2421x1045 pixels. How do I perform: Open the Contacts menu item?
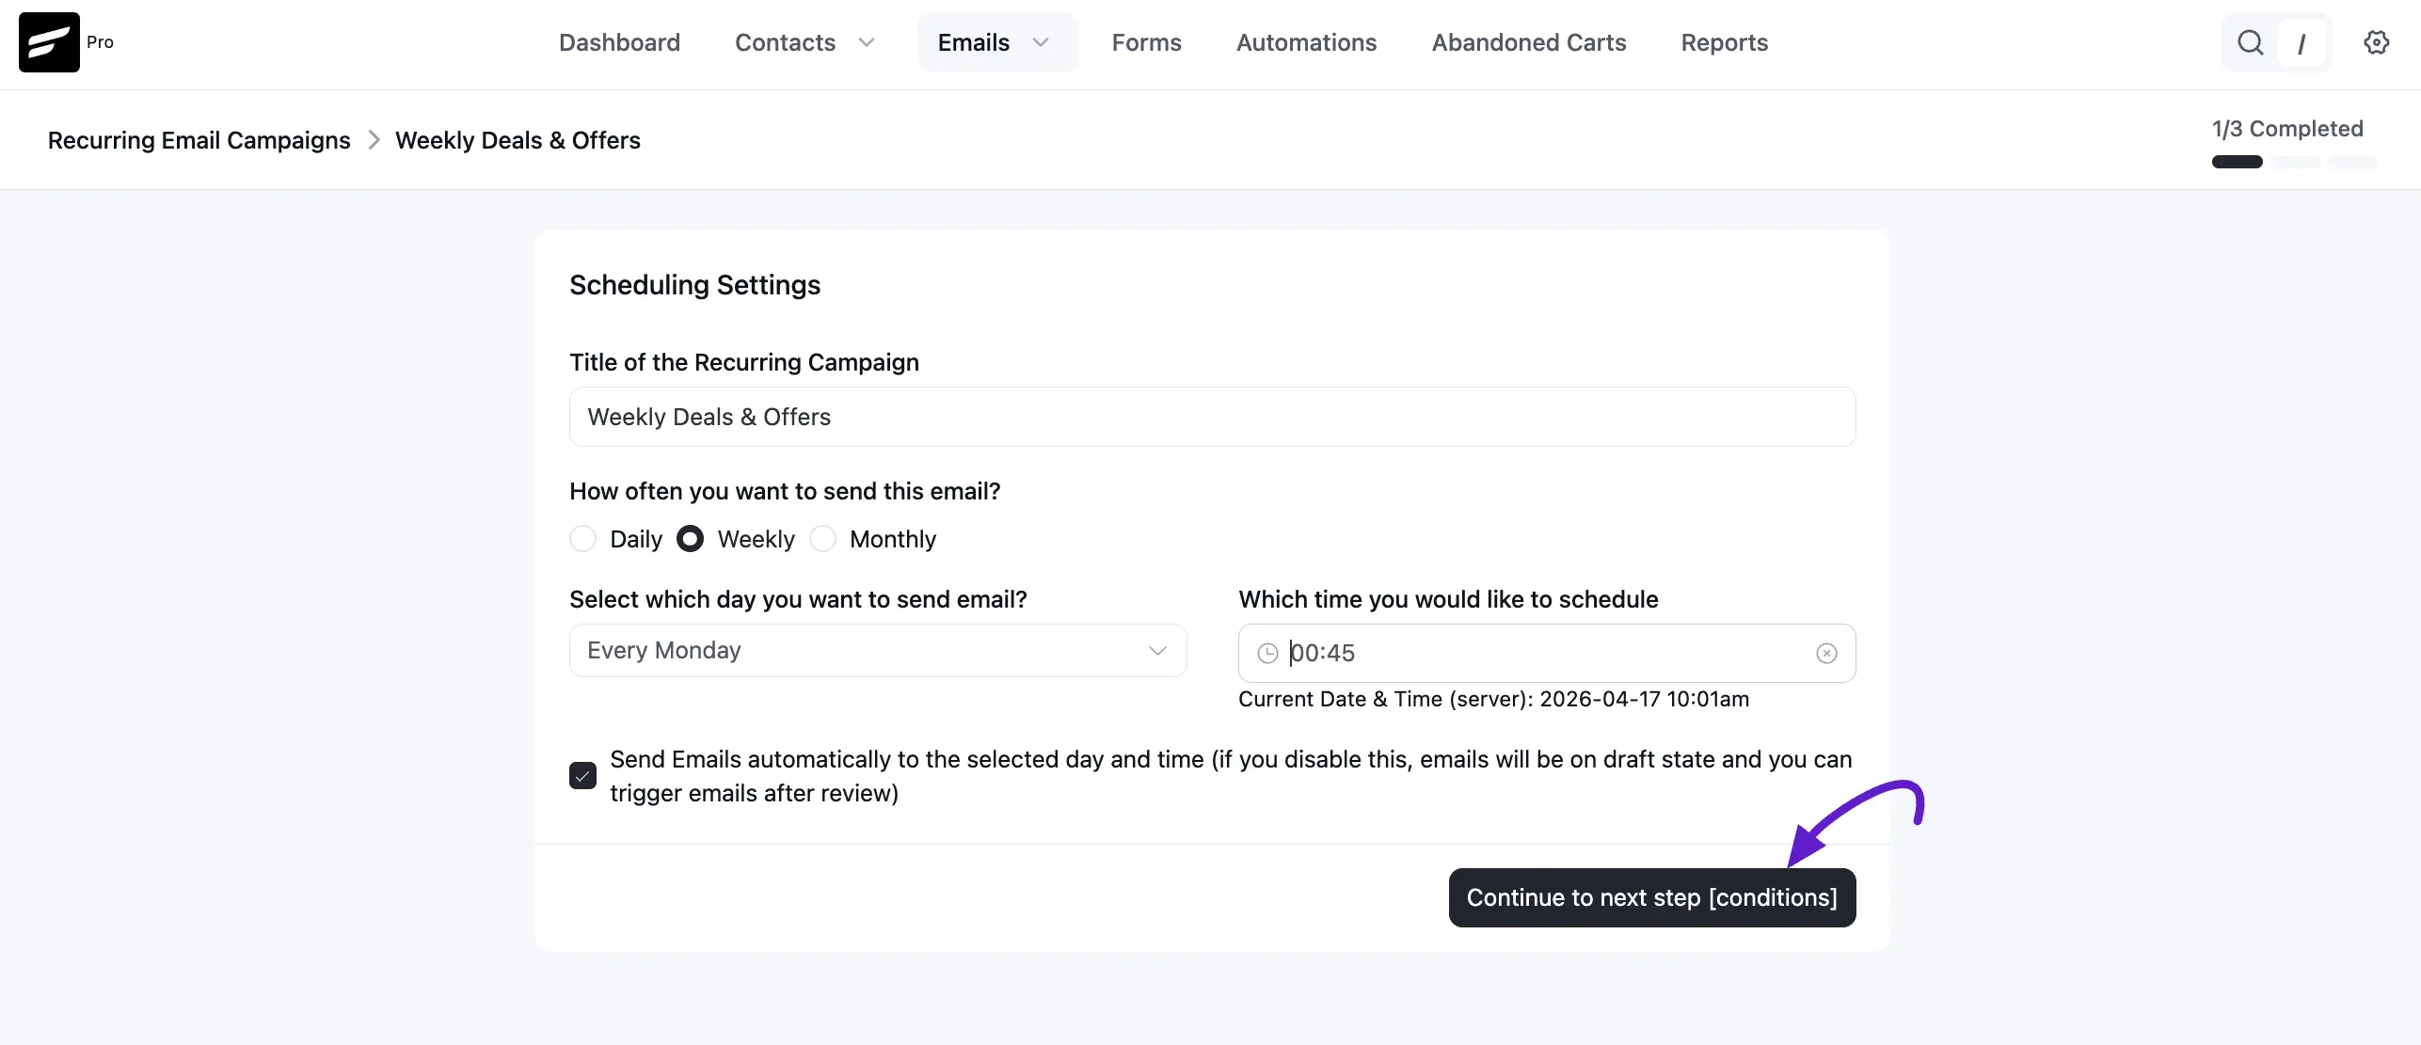click(x=785, y=42)
